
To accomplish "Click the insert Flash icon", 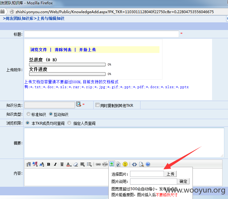I will (118, 164).
